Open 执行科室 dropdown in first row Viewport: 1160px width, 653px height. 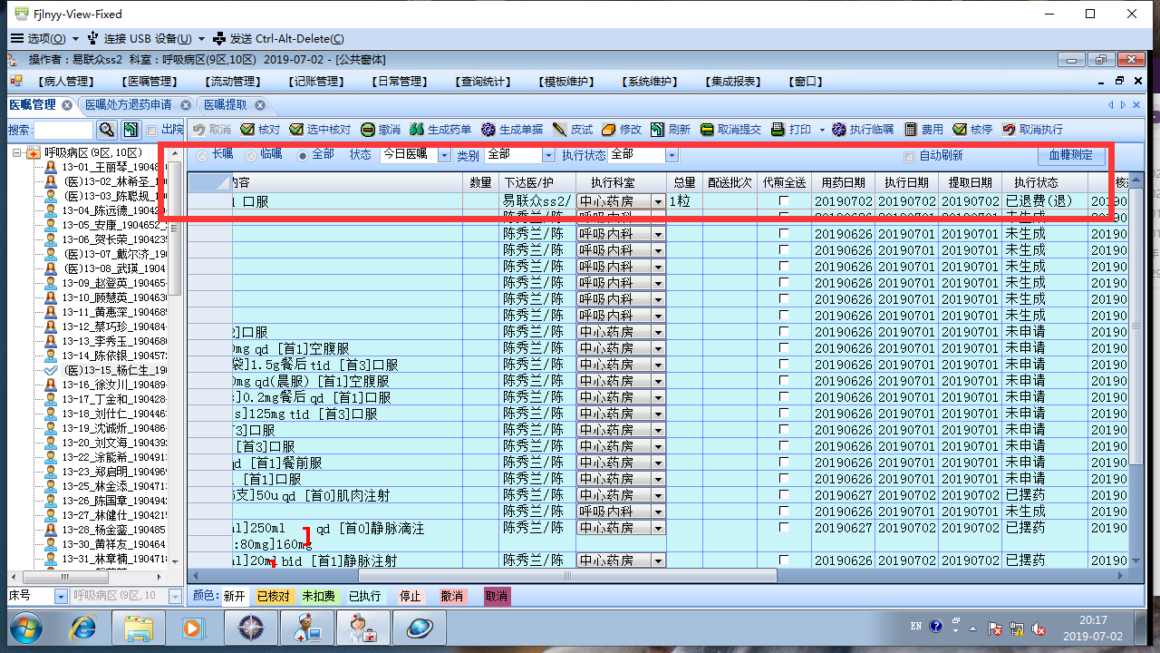point(658,201)
